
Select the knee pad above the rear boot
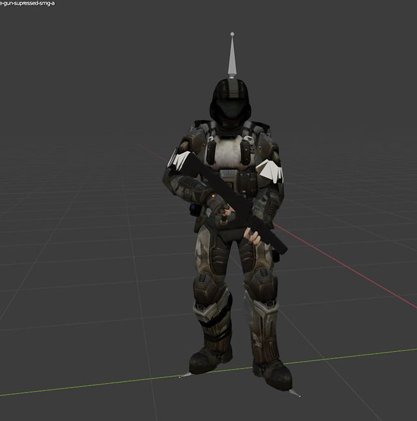[209, 286]
